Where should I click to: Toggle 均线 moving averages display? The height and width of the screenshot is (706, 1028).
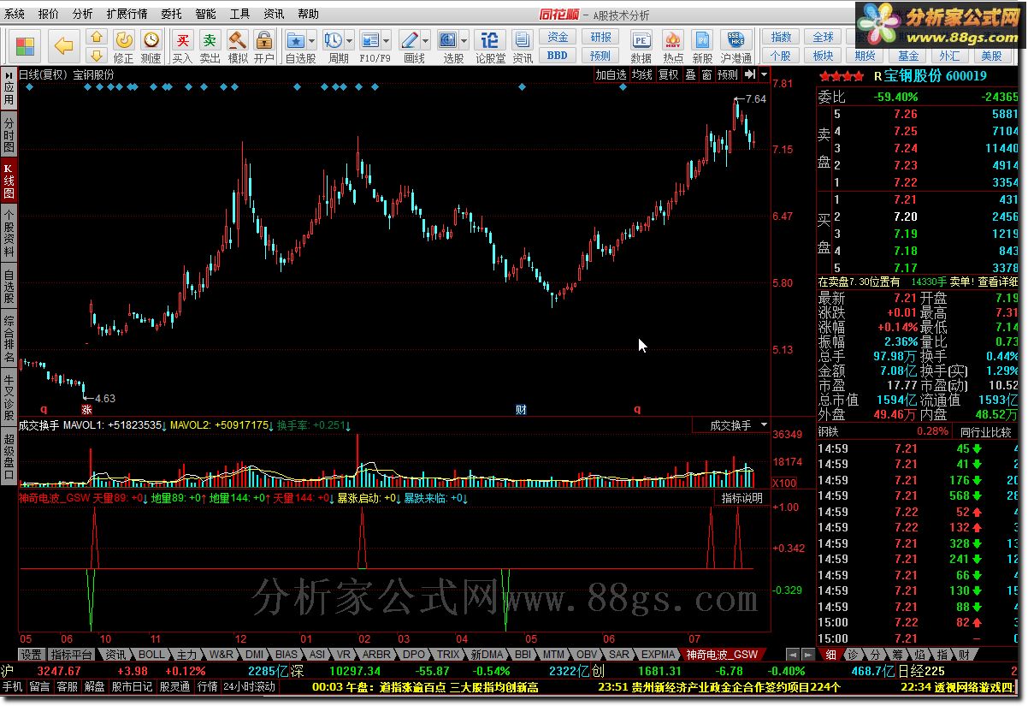[642, 74]
